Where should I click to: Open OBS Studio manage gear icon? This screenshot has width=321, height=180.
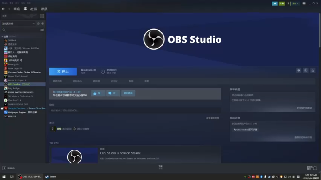(x=299, y=70)
